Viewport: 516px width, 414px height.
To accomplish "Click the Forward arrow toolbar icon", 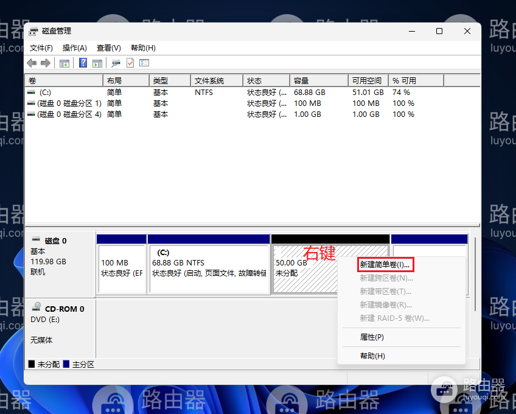I will point(46,63).
